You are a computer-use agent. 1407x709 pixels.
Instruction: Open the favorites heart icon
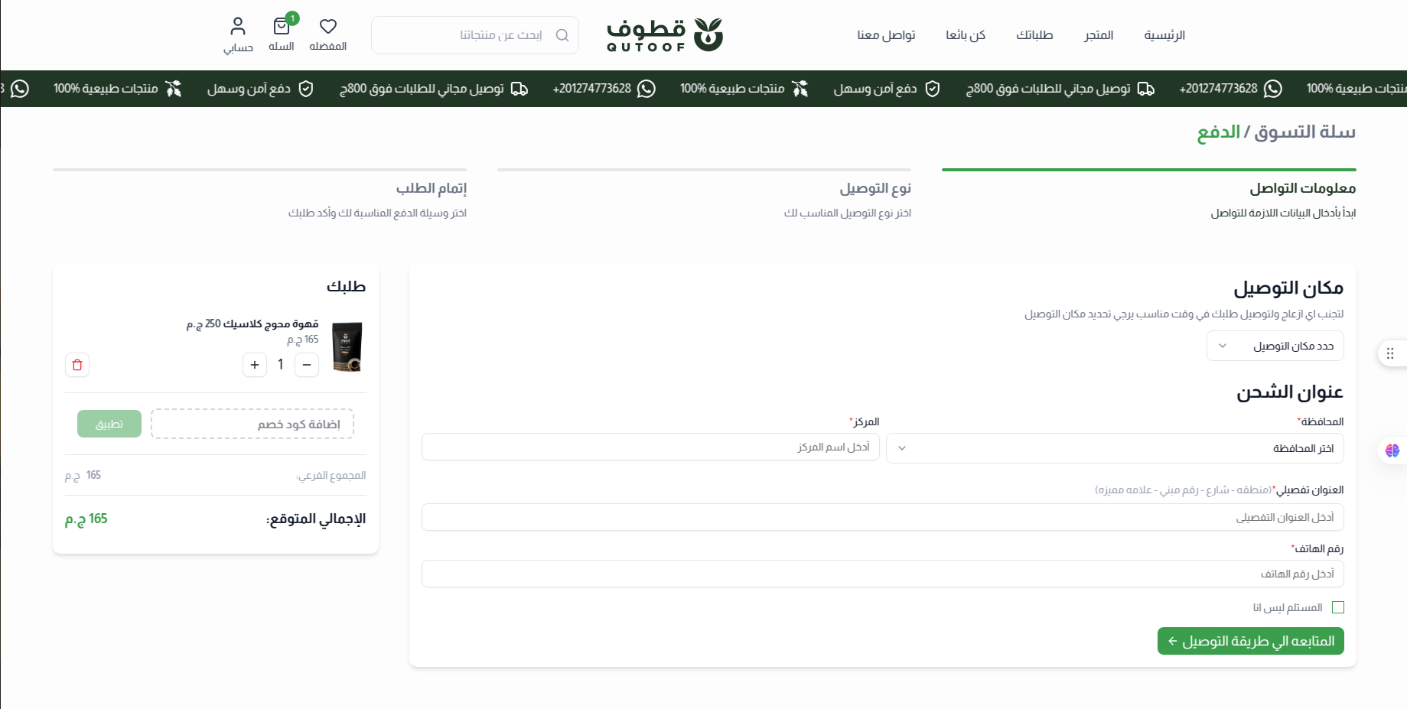point(328,28)
